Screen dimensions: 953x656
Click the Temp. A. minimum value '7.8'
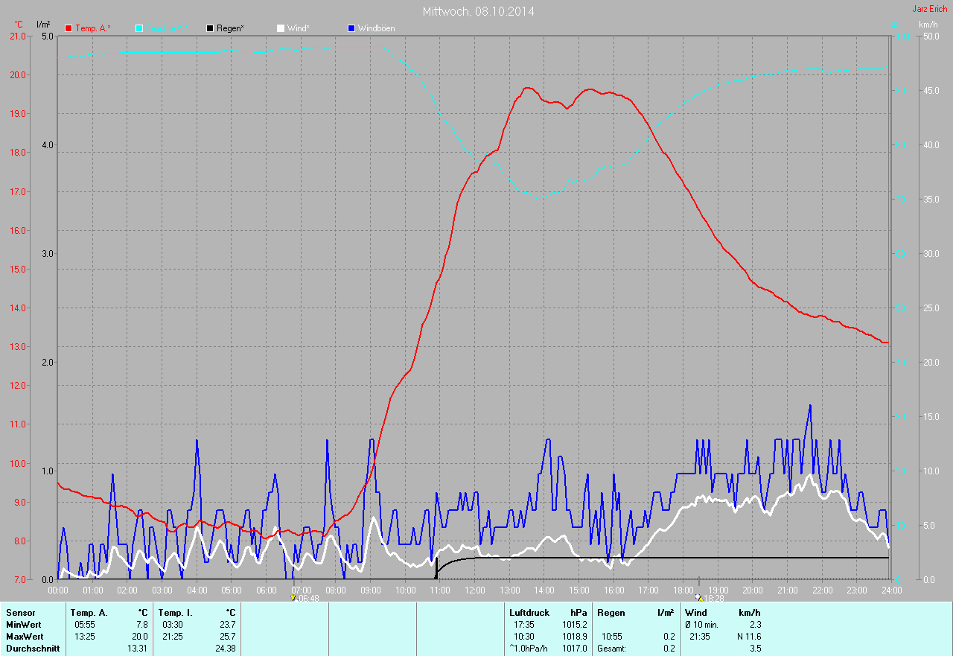(141, 625)
